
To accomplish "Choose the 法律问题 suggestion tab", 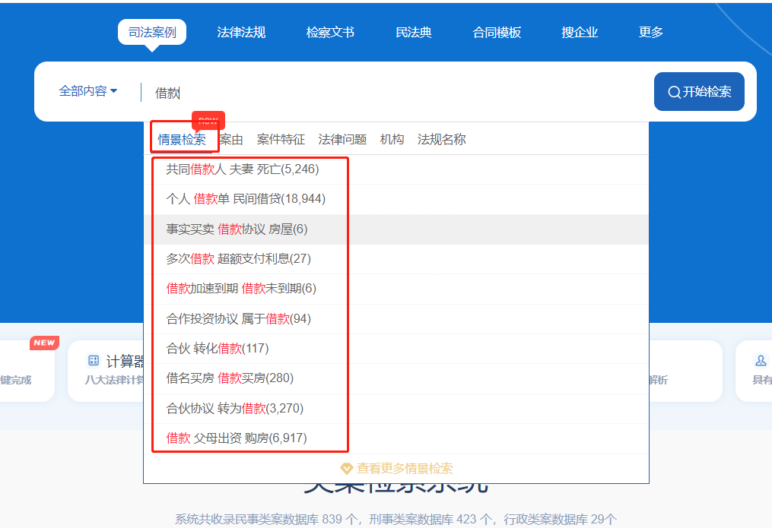I will (x=342, y=140).
